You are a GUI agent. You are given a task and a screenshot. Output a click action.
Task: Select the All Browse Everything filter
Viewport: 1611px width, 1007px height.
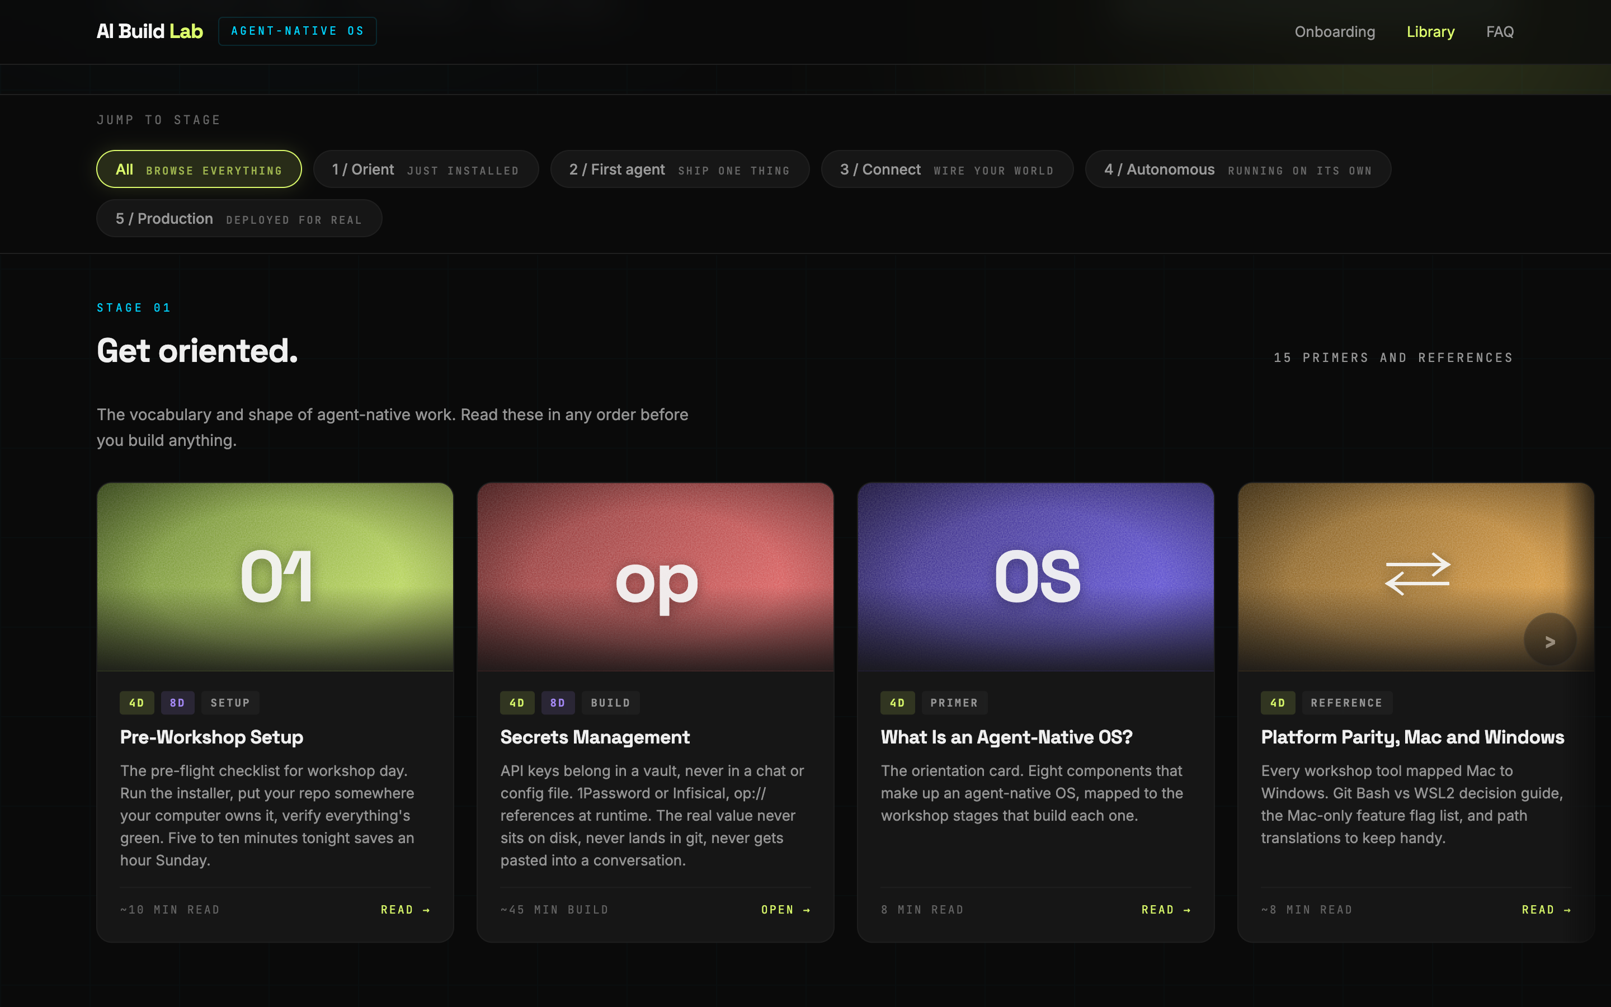pyautogui.click(x=199, y=169)
